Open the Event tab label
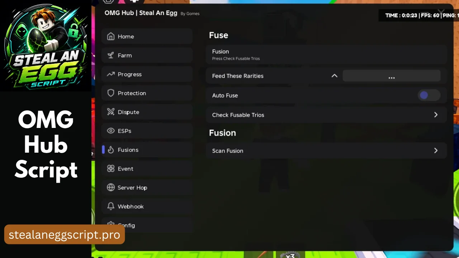 point(126,169)
